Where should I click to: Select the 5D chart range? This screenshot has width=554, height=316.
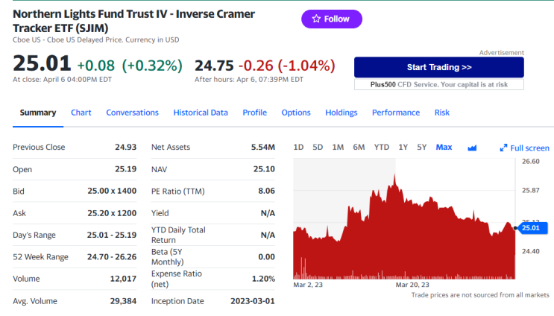click(x=318, y=147)
